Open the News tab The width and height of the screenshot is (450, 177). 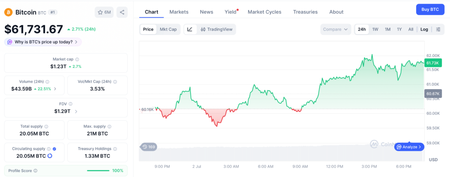[207, 12]
